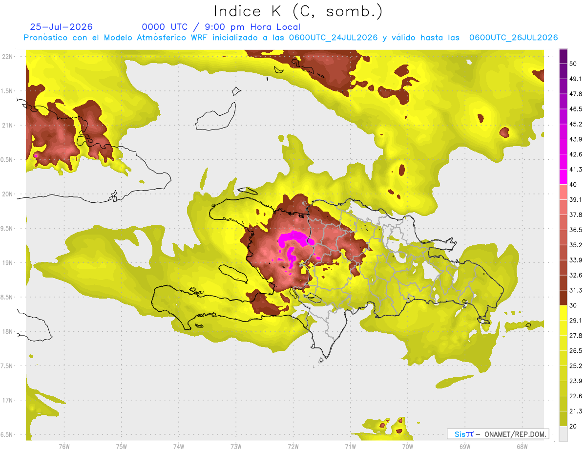586x453 pixels.
Task: Click the "22N" latitude label
Action: coord(7,56)
